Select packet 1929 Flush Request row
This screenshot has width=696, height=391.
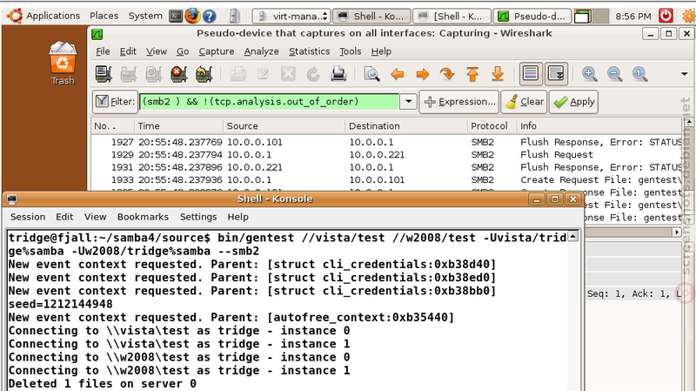pyautogui.click(x=386, y=155)
